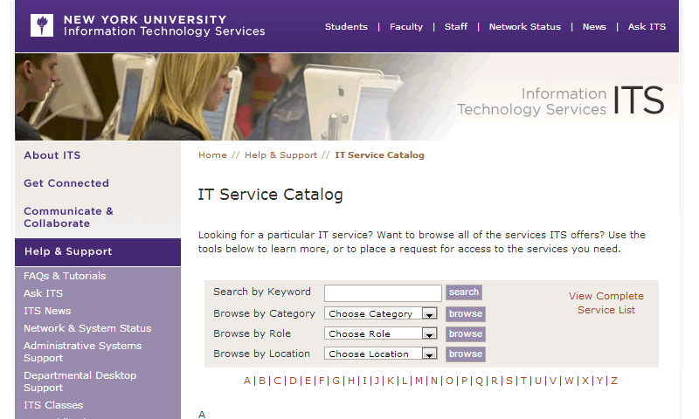Jump to letter Y in alphabet index
The width and height of the screenshot is (699, 419).
599,381
